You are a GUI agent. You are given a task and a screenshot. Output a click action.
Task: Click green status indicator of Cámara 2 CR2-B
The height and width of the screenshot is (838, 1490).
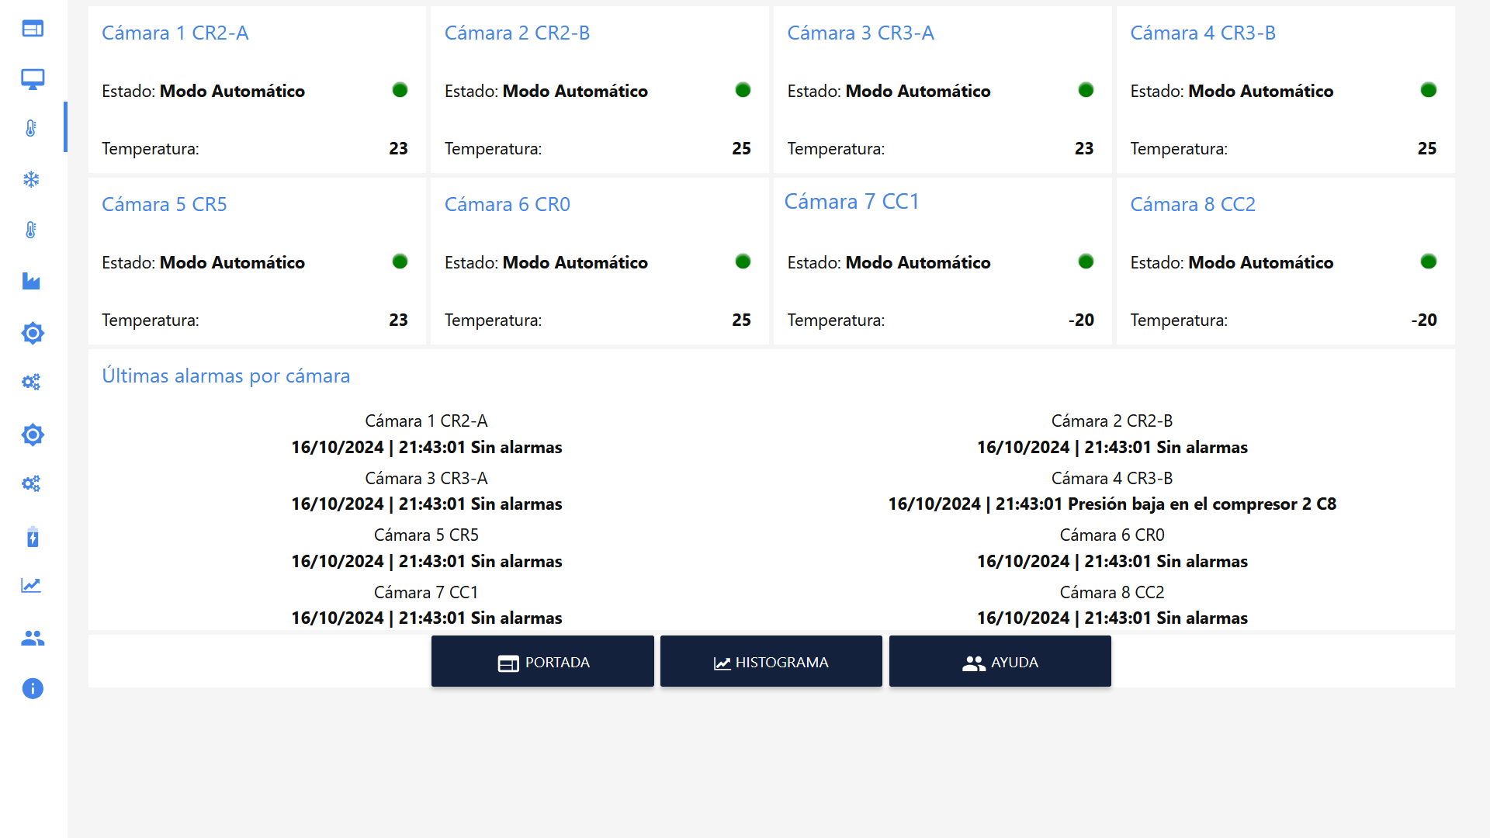(x=743, y=90)
